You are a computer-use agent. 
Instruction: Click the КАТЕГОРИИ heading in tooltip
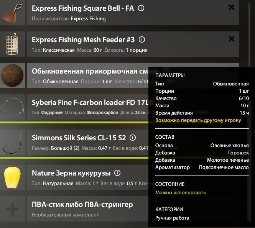[x=169, y=210]
